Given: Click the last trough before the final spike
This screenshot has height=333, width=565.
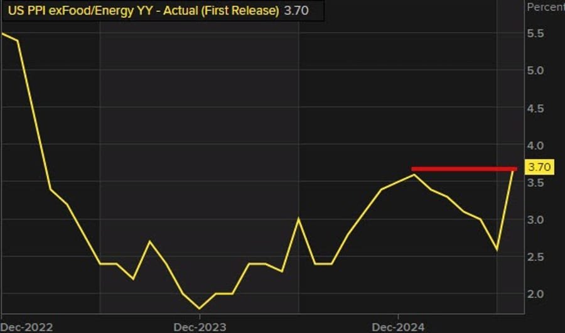Looking at the screenshot, I should 497,249.
